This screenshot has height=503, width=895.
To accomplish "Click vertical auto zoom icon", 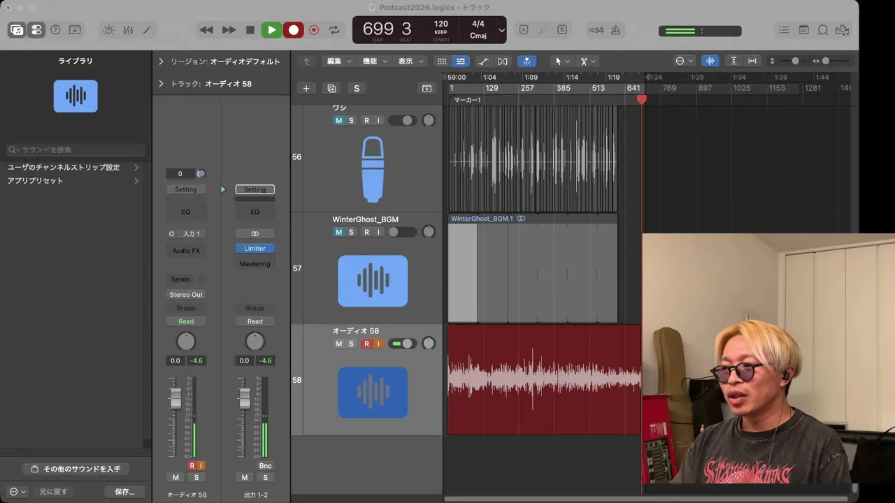I will 733,61.
